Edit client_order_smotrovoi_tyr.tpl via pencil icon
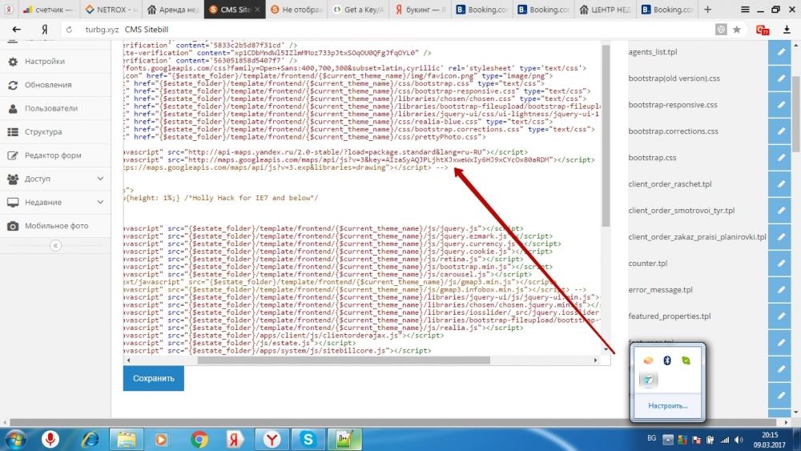This screenshot has width=801, height=451. 779,211
